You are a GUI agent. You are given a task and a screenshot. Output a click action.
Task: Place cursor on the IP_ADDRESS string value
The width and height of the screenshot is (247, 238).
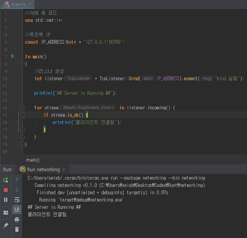[x=104, y=42]
